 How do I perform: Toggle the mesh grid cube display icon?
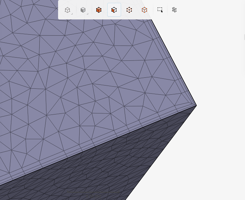[x=175, y=10]
